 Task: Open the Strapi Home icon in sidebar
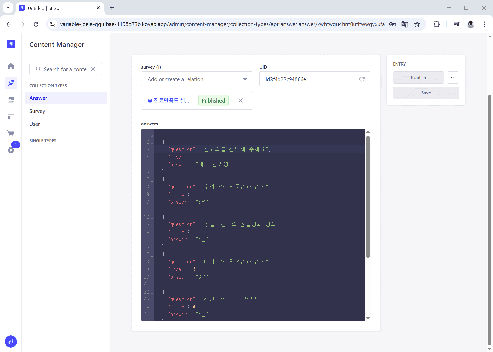click(11, 66)
